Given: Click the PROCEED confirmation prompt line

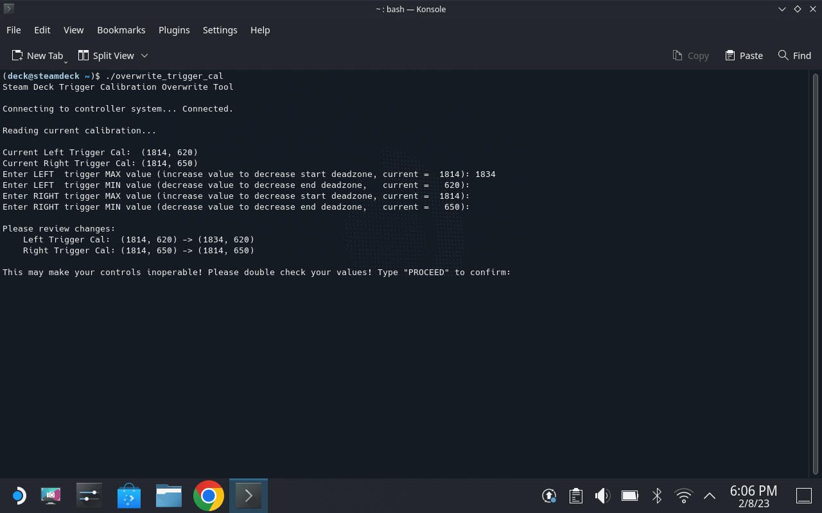Looking at the screenshot, I should (x=257, y=273).
